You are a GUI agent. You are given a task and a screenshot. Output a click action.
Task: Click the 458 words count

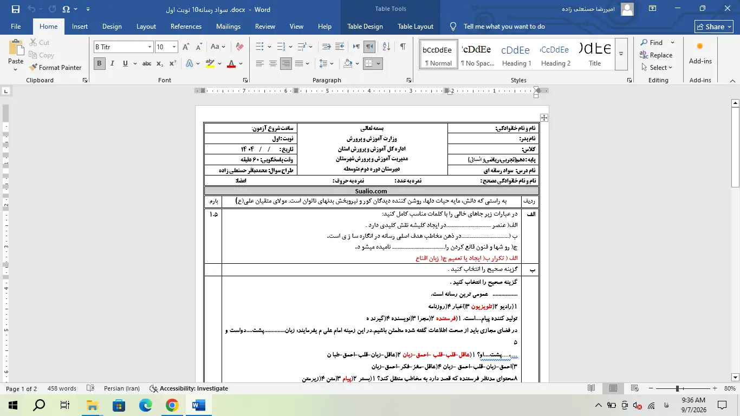[62, 388]
